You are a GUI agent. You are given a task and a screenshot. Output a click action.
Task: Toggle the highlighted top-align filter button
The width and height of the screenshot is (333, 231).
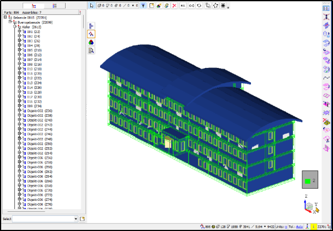(143, 5)
